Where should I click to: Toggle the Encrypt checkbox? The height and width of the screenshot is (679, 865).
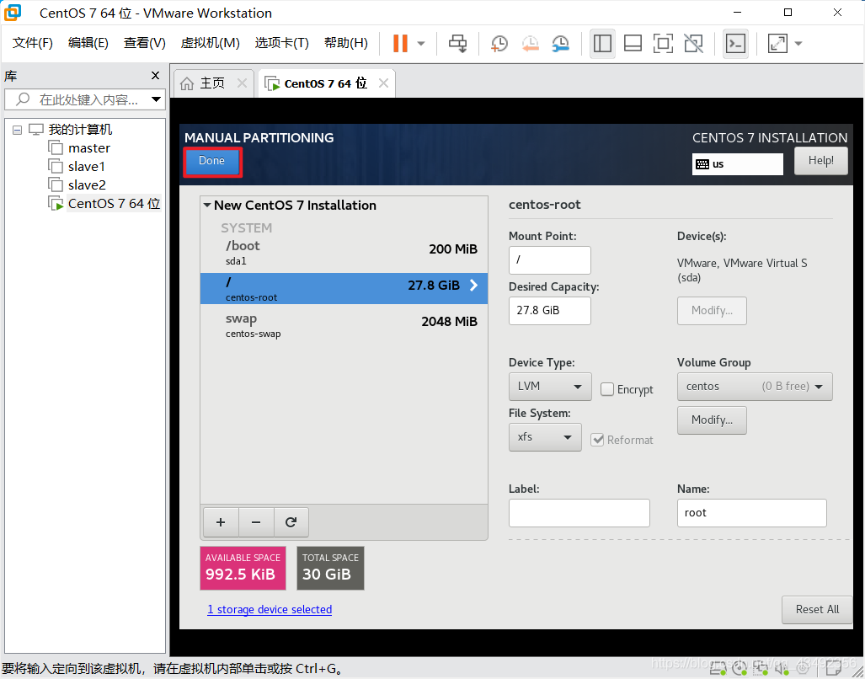[x=606, y=389]
